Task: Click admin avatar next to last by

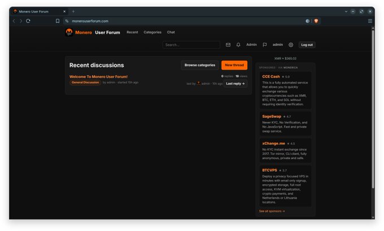Action: 199,83
